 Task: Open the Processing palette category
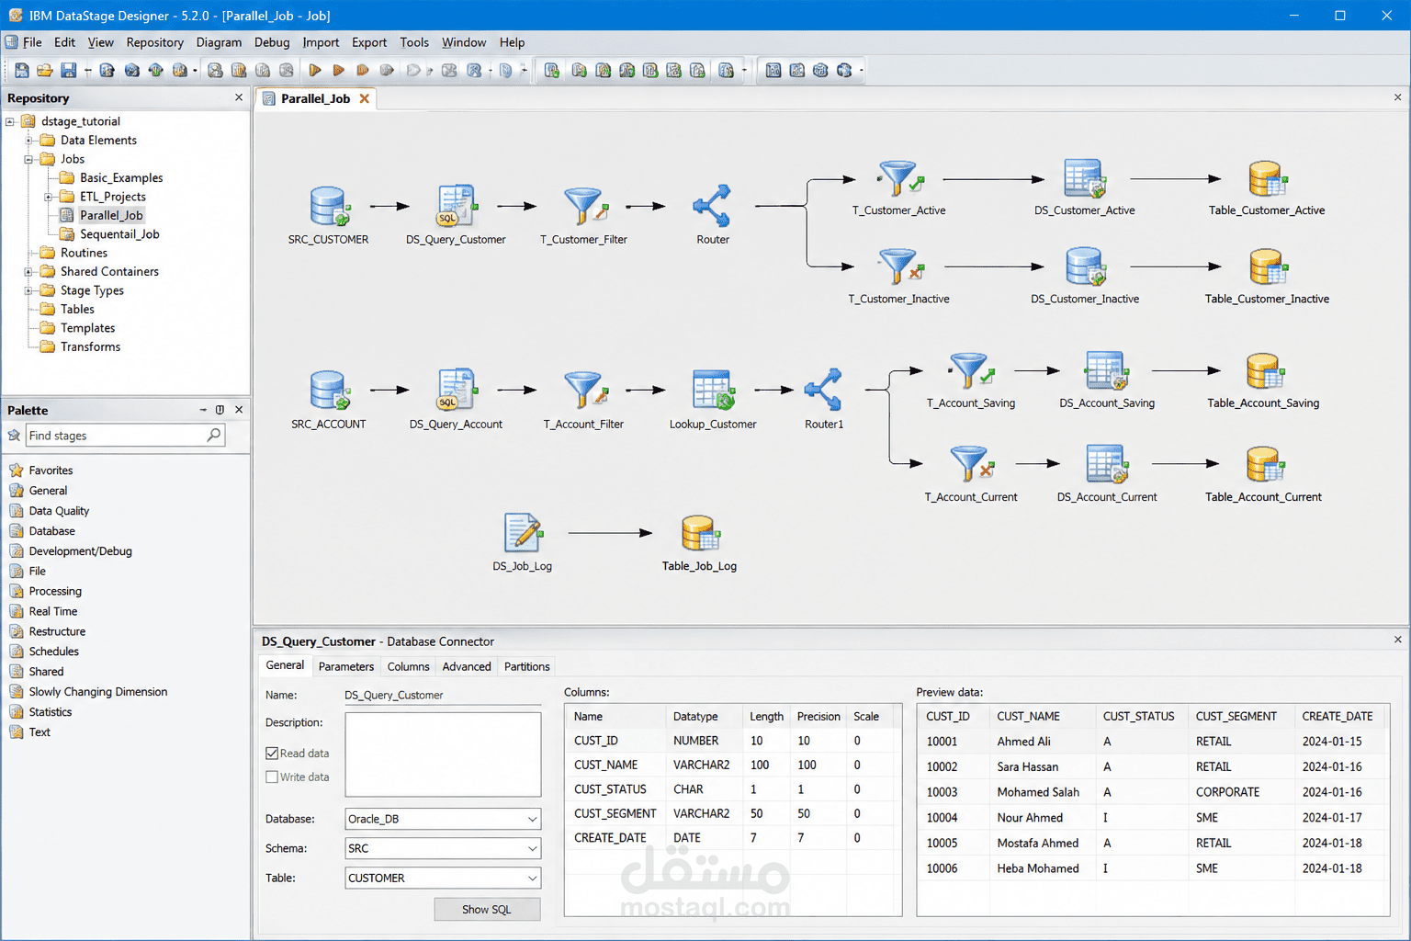click(x=55, y=592)
